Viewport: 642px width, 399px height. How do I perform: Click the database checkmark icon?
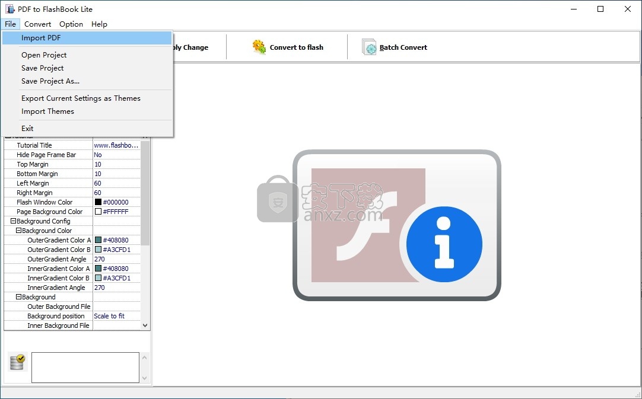click(x=18, y=362)
